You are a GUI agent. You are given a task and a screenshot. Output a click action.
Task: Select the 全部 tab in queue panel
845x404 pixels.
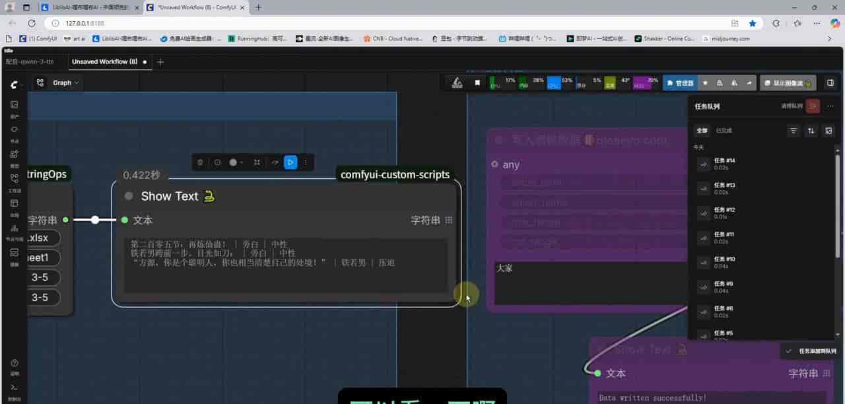[x=702, y=131]
